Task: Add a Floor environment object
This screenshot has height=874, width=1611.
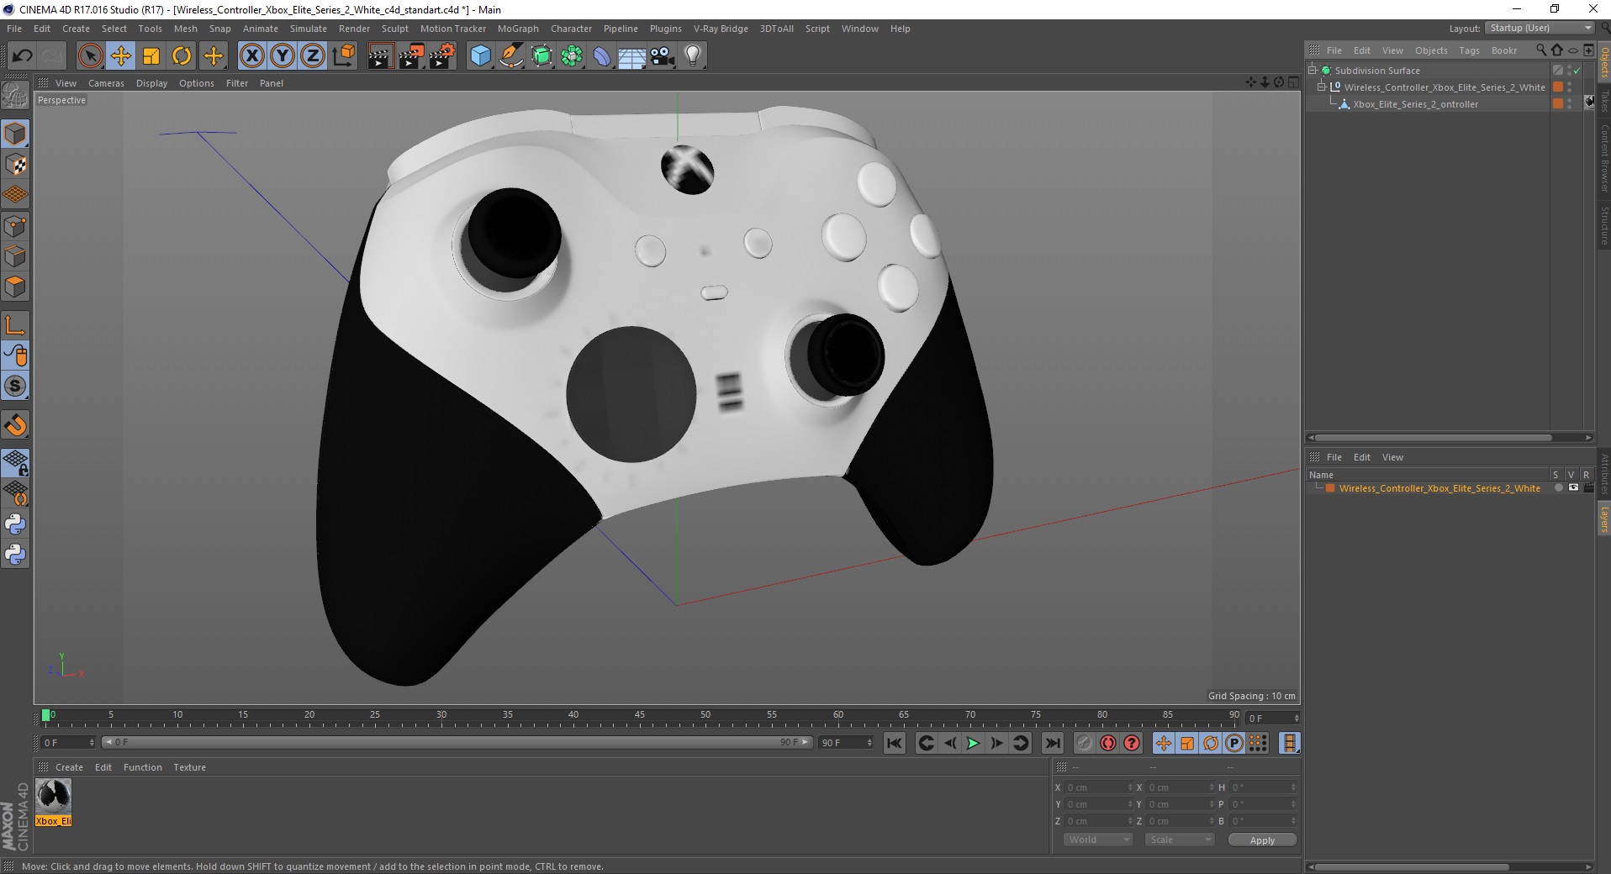Action: point(632,56)
